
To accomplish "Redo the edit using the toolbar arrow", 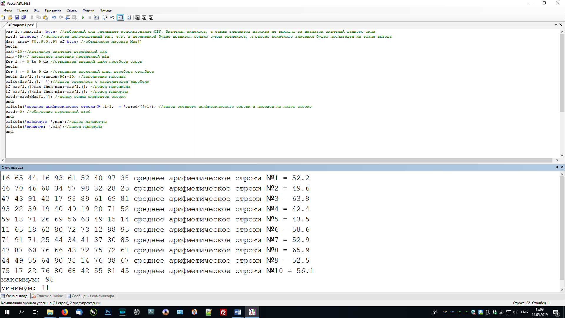I will pyautogui.click(x=61, y=18).
